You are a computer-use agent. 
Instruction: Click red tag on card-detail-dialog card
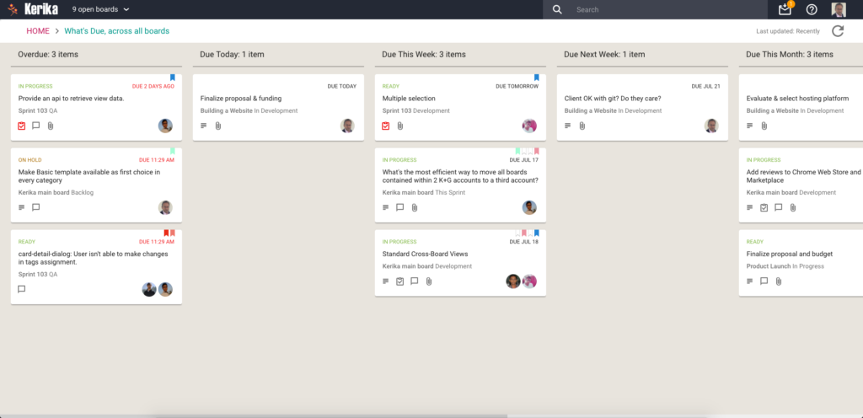166,233
